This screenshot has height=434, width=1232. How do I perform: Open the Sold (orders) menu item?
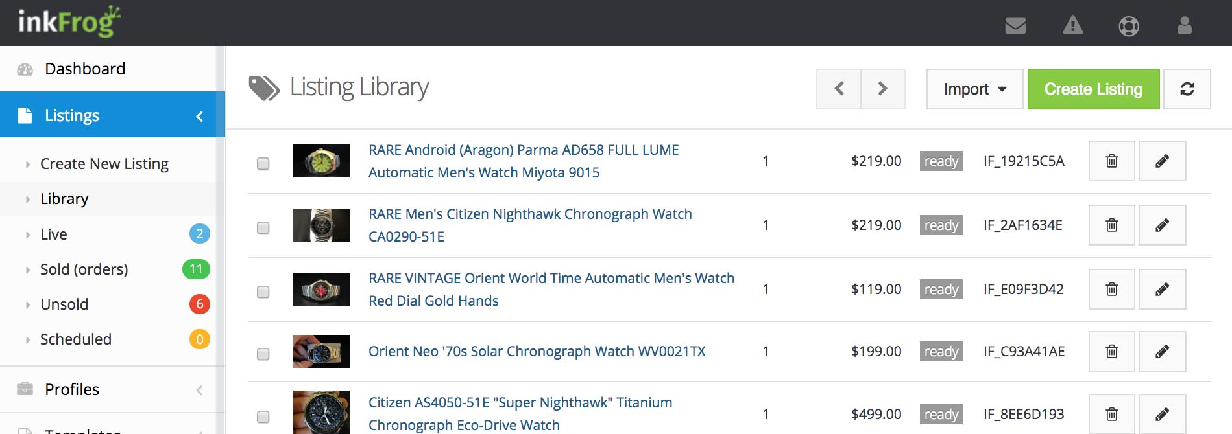[x=84, y=269]
